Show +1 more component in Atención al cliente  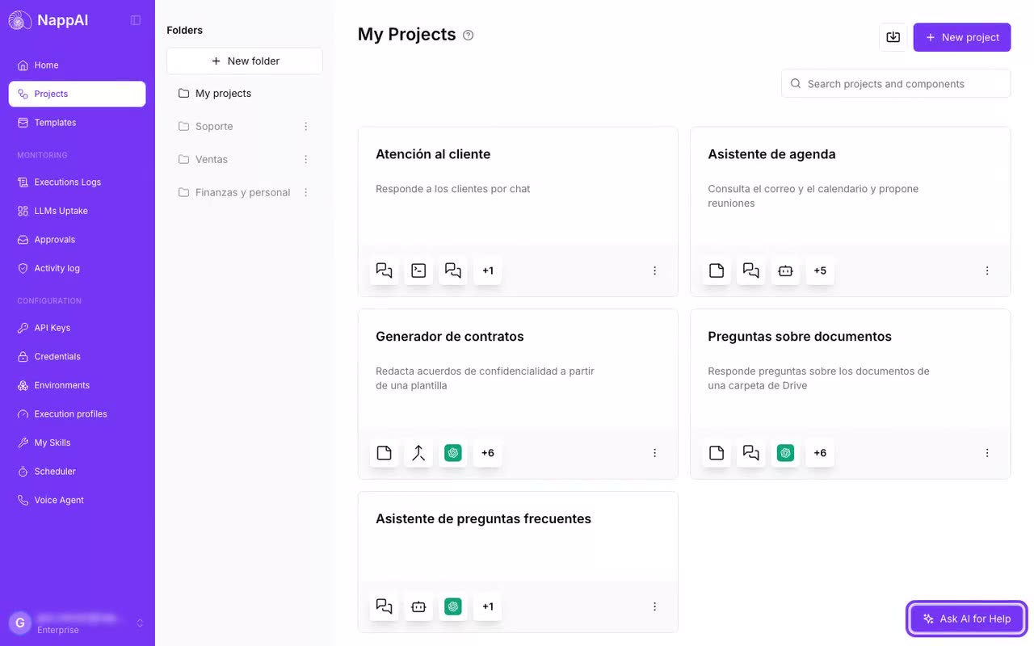(x=488, y=271)
